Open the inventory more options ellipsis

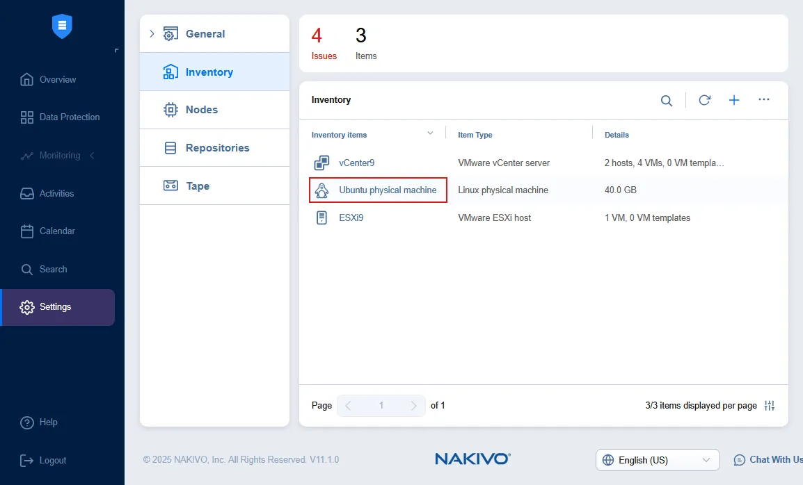763,100
